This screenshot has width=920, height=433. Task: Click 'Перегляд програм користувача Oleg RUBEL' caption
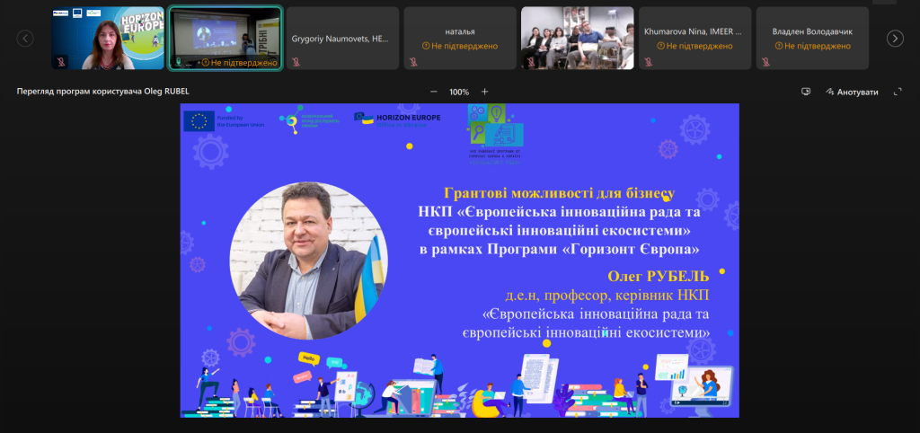tap(102, 92)
